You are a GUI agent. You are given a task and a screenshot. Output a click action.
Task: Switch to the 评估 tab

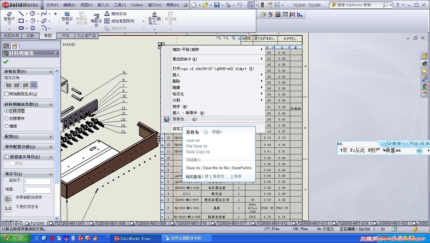tap(65, 36)
